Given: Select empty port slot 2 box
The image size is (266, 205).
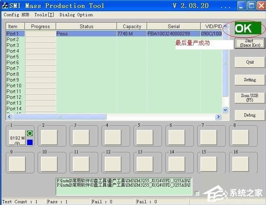Looking at the screenshot, I should click(x=49, y=137).
